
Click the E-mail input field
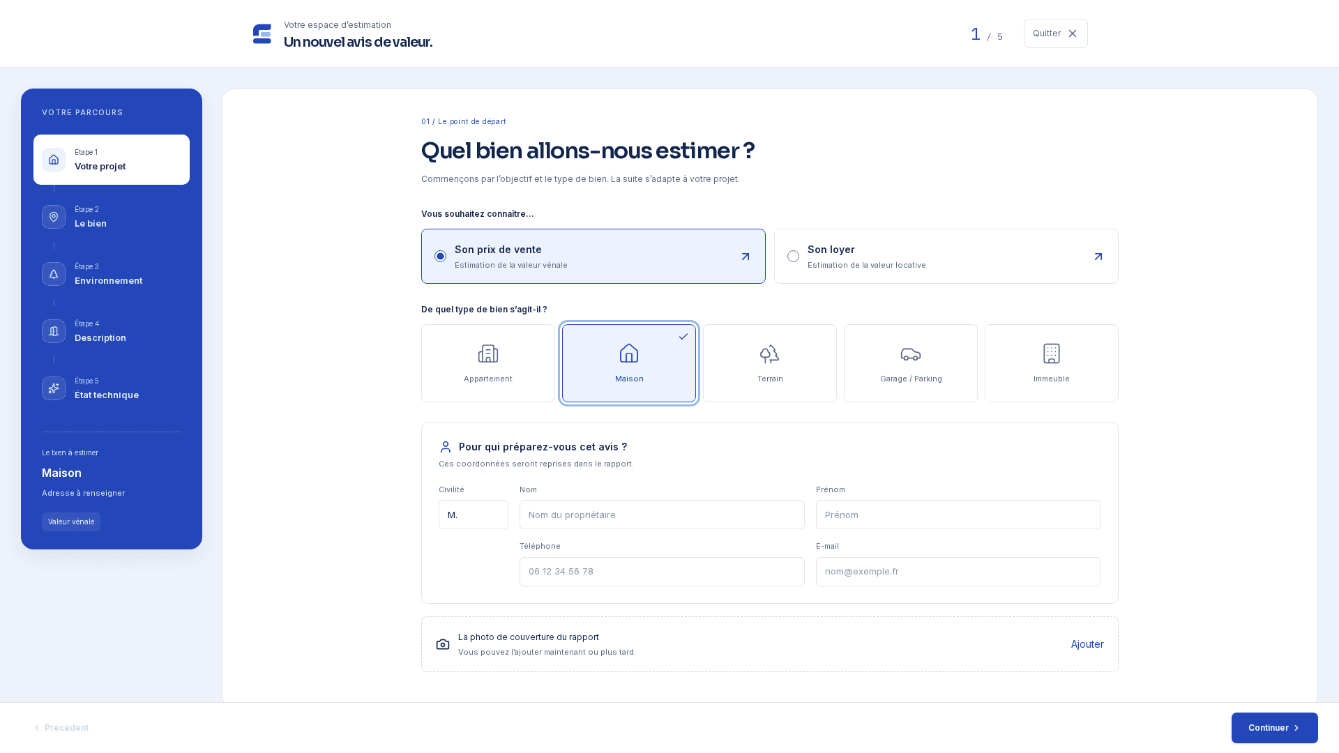[958, 572]
